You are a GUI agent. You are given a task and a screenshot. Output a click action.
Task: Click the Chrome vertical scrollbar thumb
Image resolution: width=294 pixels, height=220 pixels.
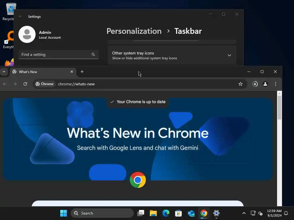[x=280, y=108]
